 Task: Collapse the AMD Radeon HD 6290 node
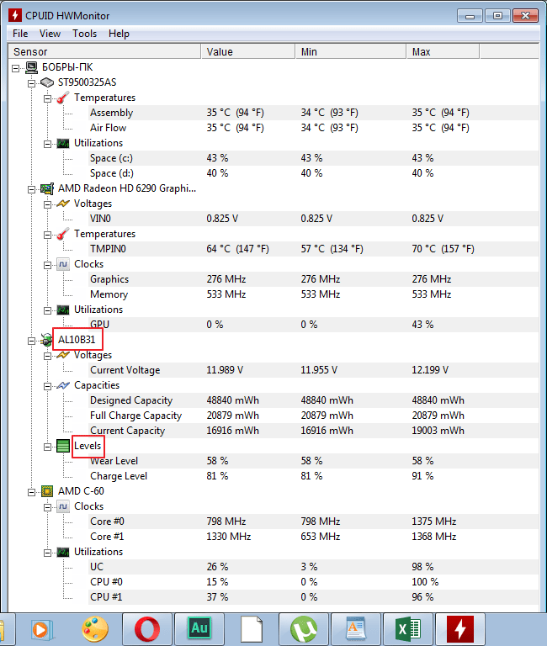[x=31, y=189]
